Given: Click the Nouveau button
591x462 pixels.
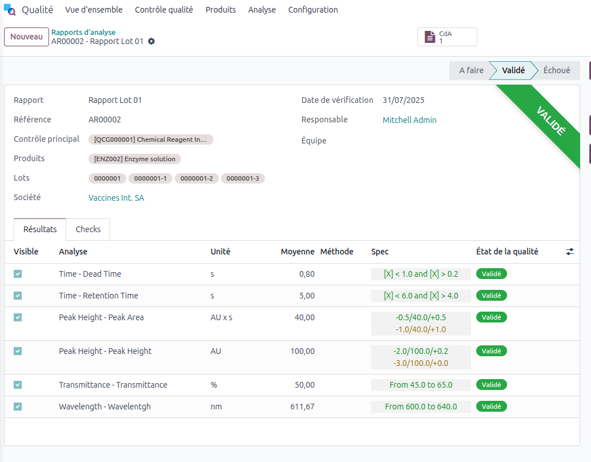Looking at the screenshot, I should click(x=26, y=37).
